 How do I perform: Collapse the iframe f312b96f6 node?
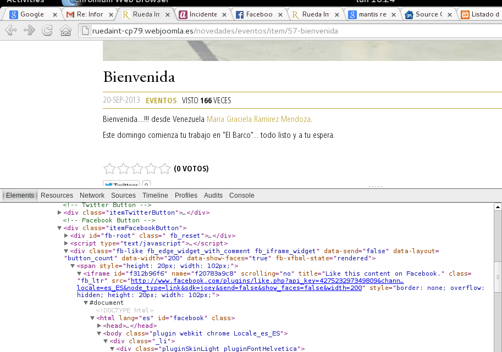pyautogui.click(x=79, y=273)
